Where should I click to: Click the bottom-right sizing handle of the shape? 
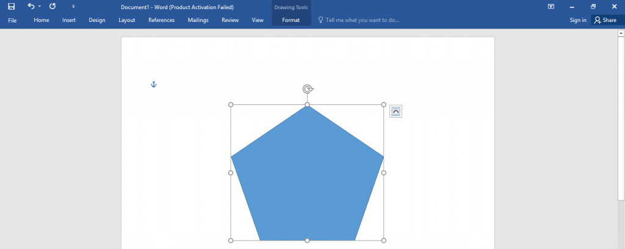pos(384,240)
